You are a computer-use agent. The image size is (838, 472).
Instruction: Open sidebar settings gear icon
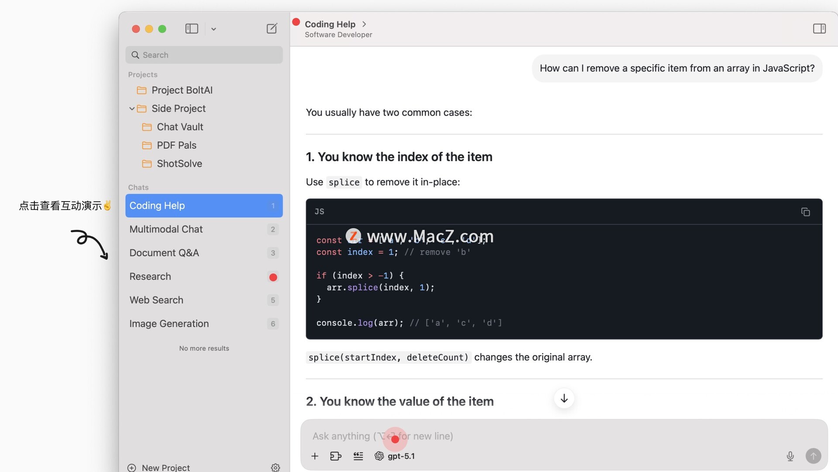[275, 468]
